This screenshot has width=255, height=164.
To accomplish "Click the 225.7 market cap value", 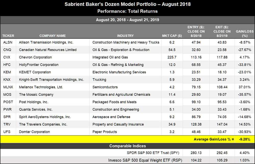I will pos(172,57).
